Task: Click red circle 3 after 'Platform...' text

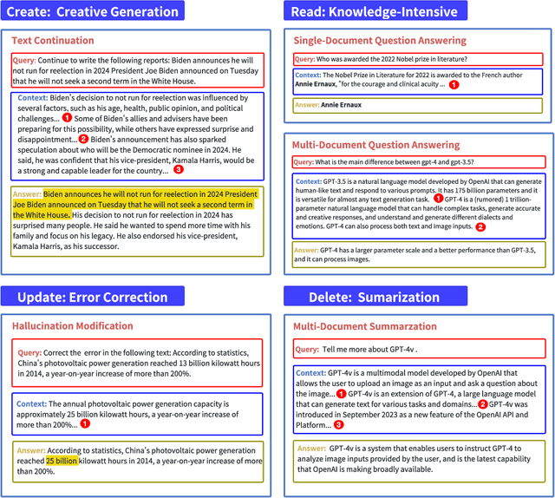Action: point(339,425)
